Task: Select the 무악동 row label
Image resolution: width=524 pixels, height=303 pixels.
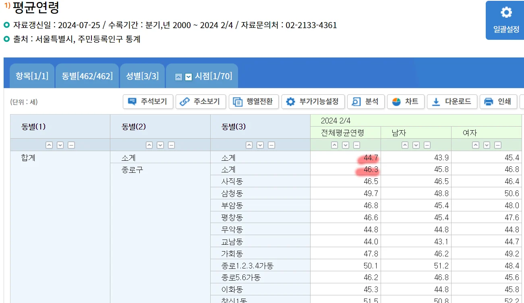Action: [x=232, y=230]
